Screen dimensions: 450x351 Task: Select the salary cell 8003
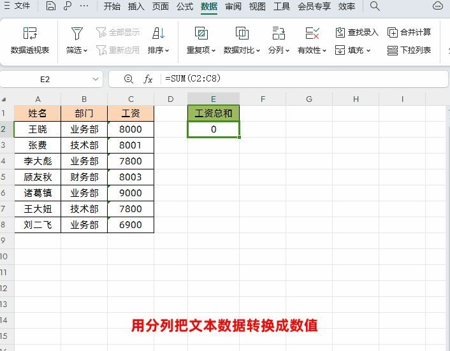pos(131,177)
